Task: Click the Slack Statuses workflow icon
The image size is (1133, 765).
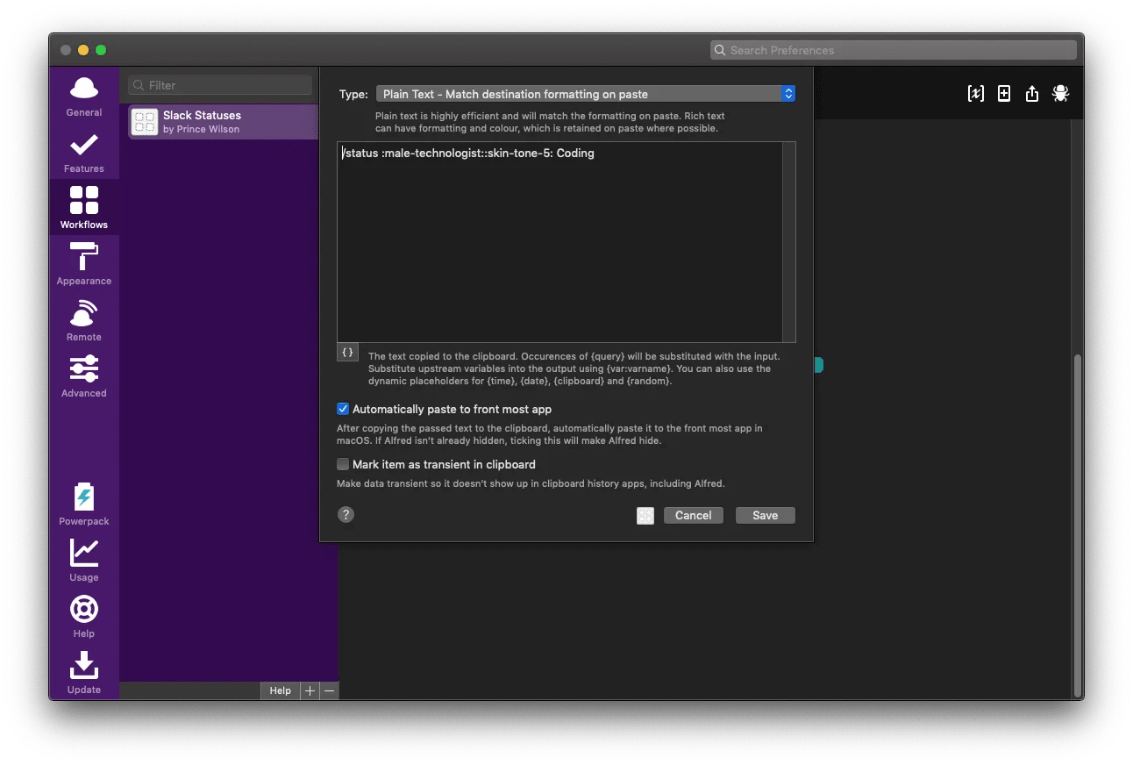Action: [145, 122]
